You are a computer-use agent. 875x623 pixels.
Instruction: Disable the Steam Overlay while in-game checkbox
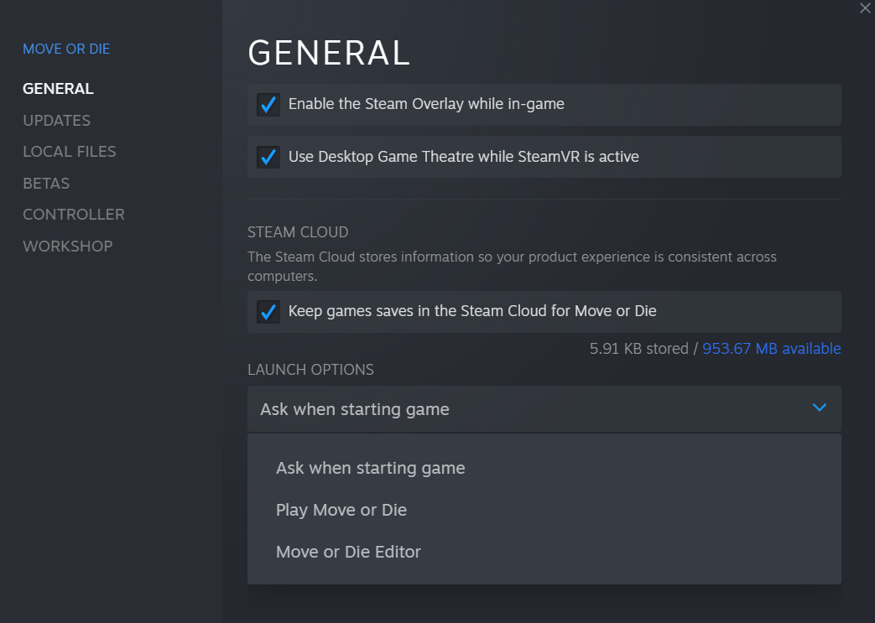tap(268, 105)
